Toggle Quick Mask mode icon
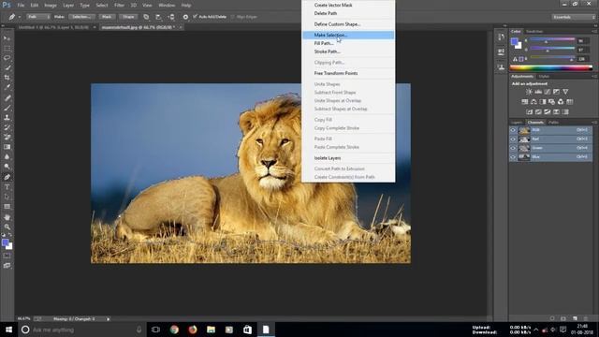599x337 pixels. 7,256
